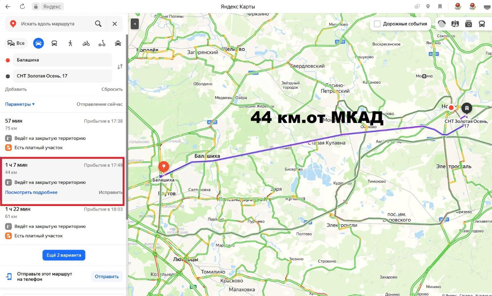This screenshot has height=296, width=492.
Task: Click the location pin icon in the address bar
Action: [x=428, y=7]
